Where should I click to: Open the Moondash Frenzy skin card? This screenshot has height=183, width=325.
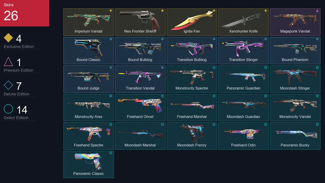(192, 136)
